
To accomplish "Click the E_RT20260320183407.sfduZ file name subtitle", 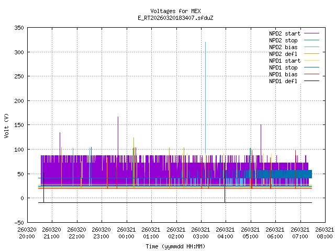I will (x=175, y=18).
